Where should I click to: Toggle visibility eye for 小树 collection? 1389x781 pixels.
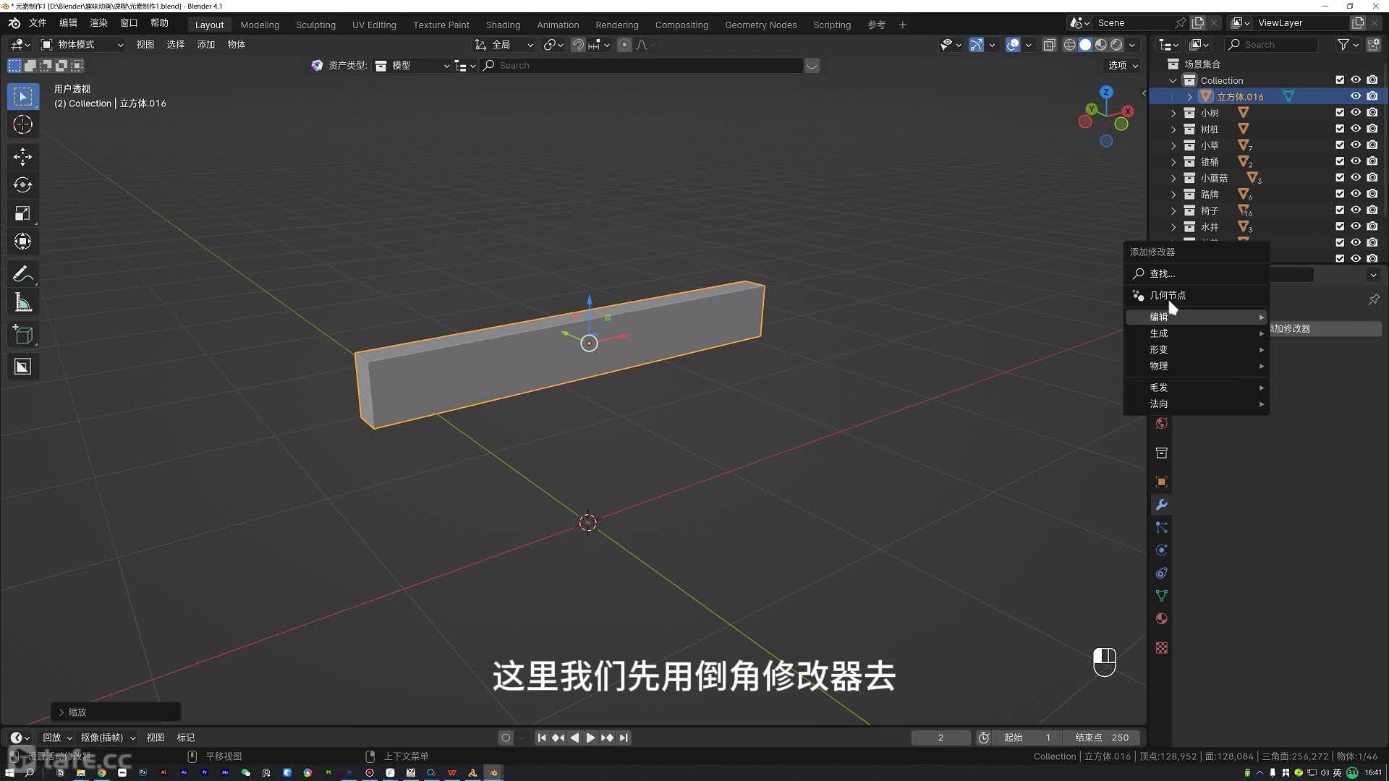point(1356,113)
